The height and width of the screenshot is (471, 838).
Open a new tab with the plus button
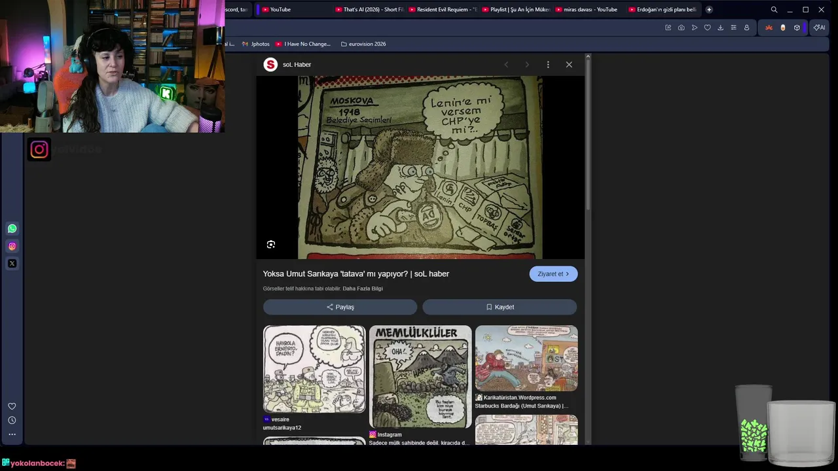[709, 10]
